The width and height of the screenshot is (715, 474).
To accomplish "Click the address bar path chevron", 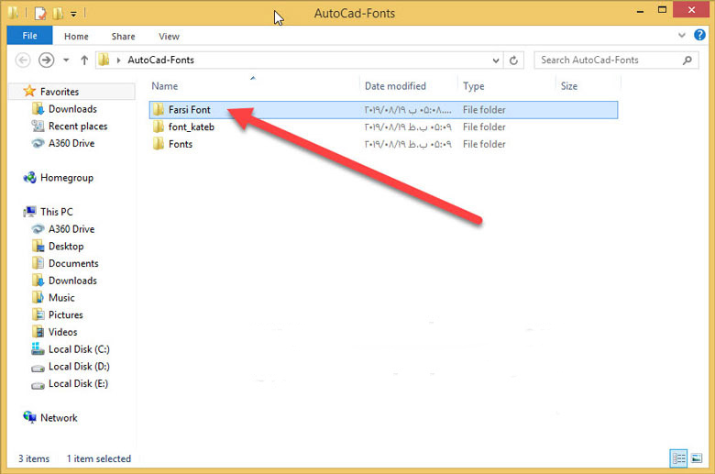I will [118, 60].
